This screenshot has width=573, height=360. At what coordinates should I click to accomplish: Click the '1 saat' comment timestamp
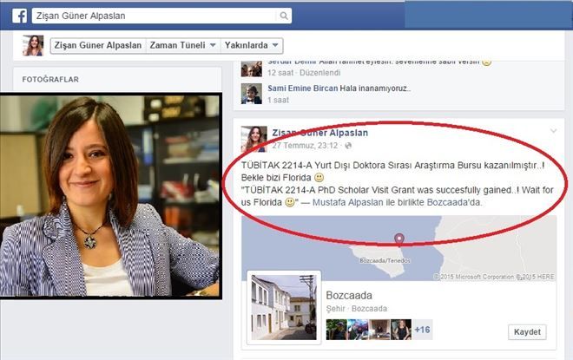click(x=278, y=100)
